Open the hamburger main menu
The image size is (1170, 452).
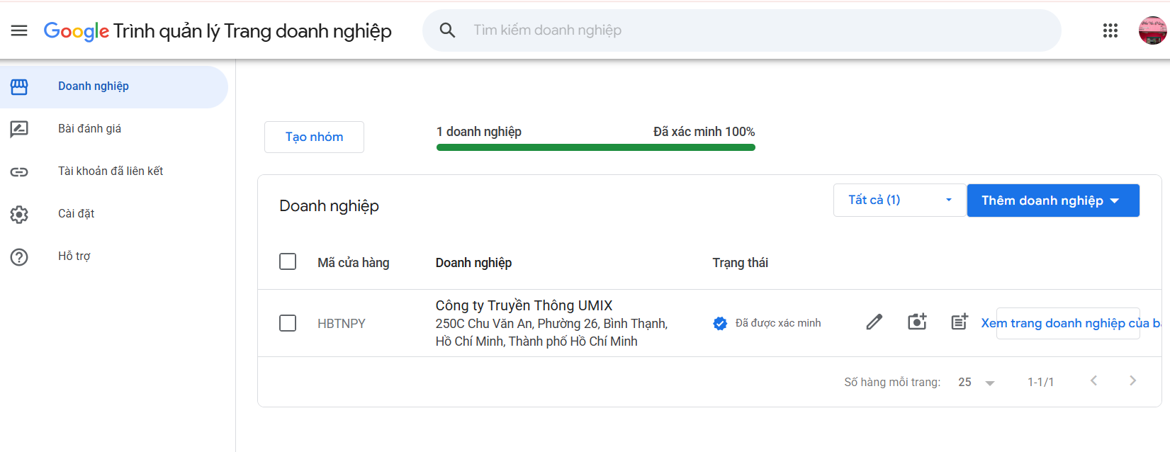click(19, 30)
